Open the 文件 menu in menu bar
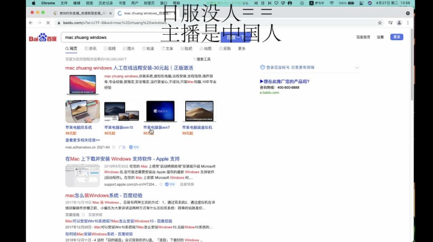Viewport: 433px width, 242px height. pos(64,3)
